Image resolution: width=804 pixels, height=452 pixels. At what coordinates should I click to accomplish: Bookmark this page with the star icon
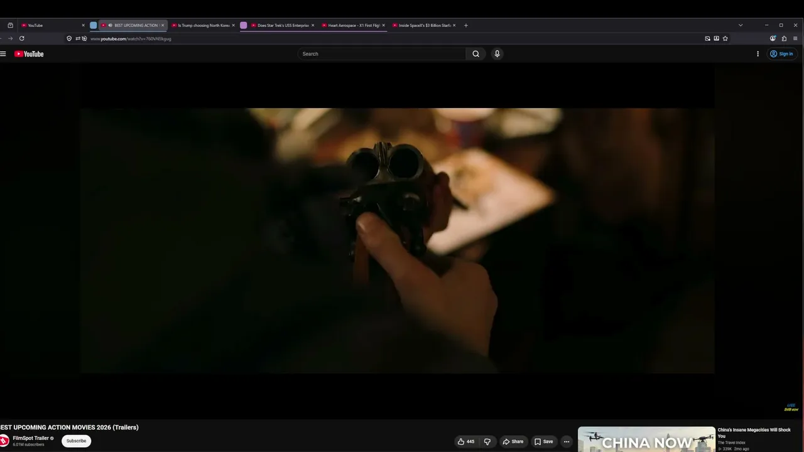[x=725, y=38]
